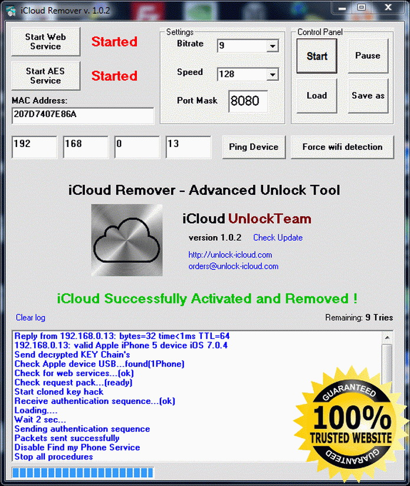Click the red Started status beside AES Service
Screen dimensions: 410x486
coord(114,76)
